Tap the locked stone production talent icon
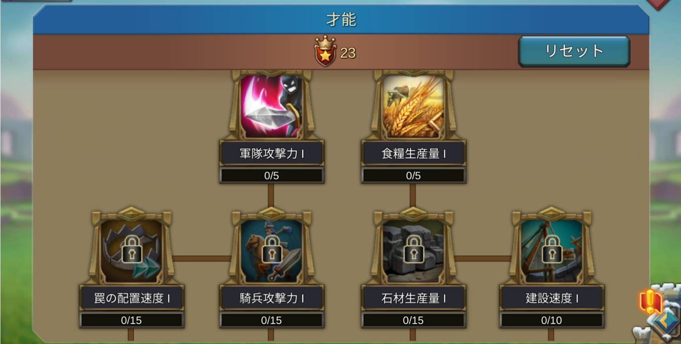Image resolution: width=681 pixels, height=344 pixels. tap(413, 250)
